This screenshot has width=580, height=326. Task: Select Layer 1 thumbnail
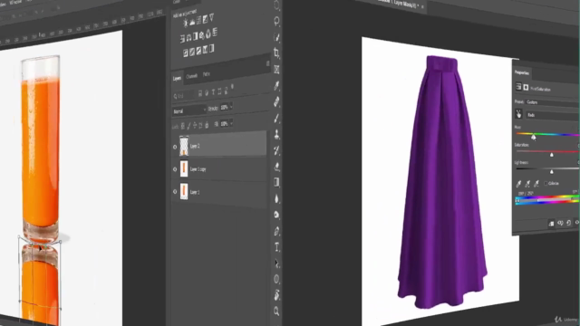tap(184, 191)
